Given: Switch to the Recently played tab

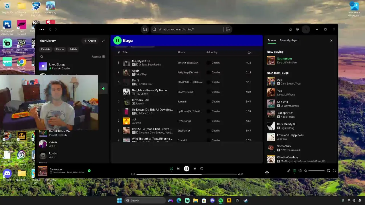Looking at the screenshot, I should coord(289,40).
